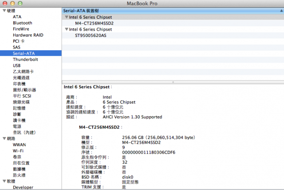Click the MacBook Pro window title
Viewport: 284px width, 190px height.
142,4
